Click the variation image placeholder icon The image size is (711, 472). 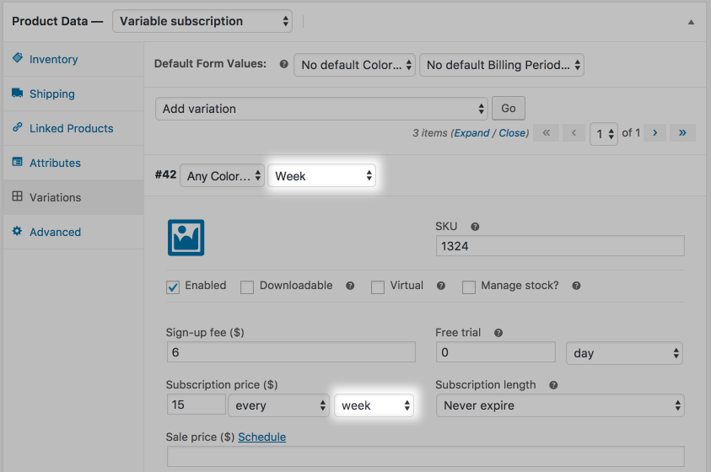(x=186, y=238)
